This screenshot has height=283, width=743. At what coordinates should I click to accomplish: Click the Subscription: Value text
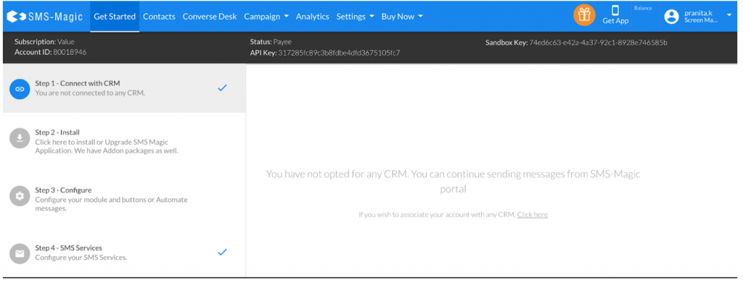coord(44,41)
